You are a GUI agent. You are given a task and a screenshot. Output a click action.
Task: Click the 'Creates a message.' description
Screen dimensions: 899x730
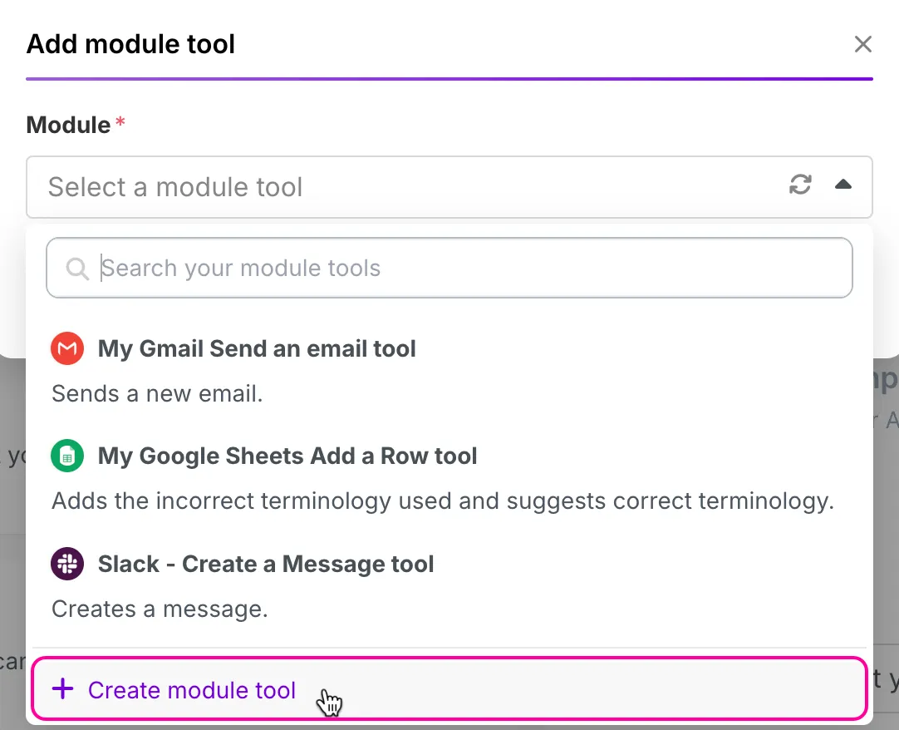pos(160,609)
